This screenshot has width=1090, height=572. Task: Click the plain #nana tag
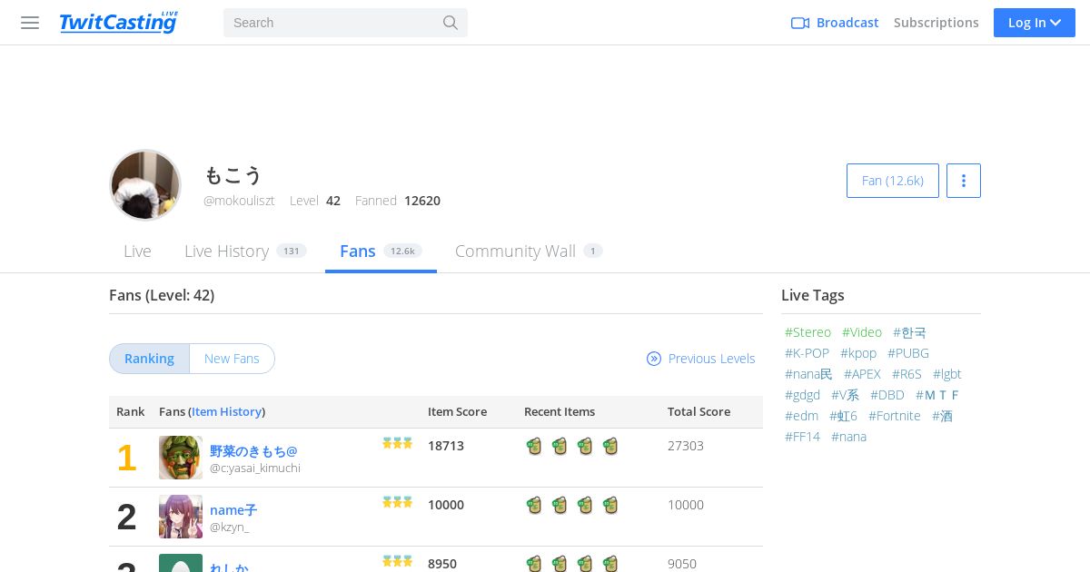coord(848,437)
